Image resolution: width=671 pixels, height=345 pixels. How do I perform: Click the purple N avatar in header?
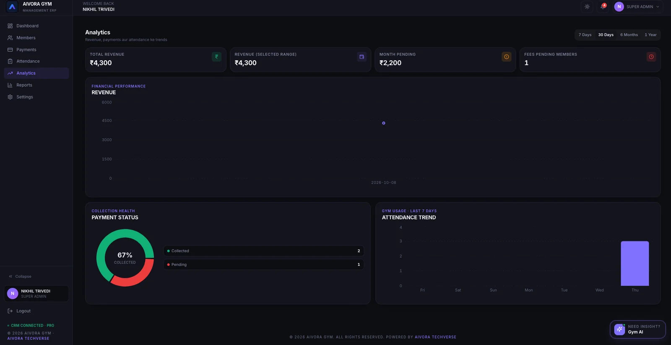click(619, 7)
